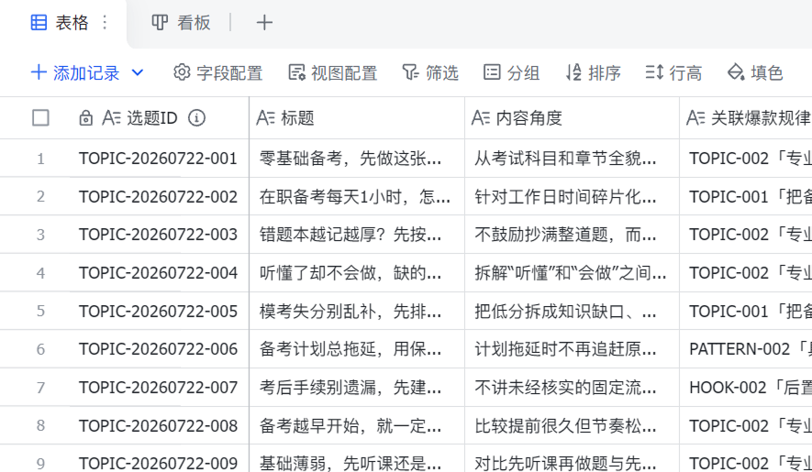Select row number 1

click(x=40, y=159)
